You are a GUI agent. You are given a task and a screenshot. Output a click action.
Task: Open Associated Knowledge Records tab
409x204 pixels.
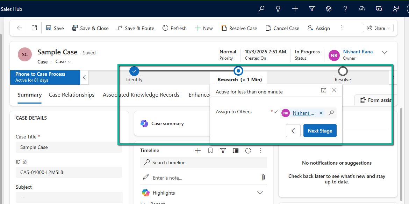click(x=141, y=95)
